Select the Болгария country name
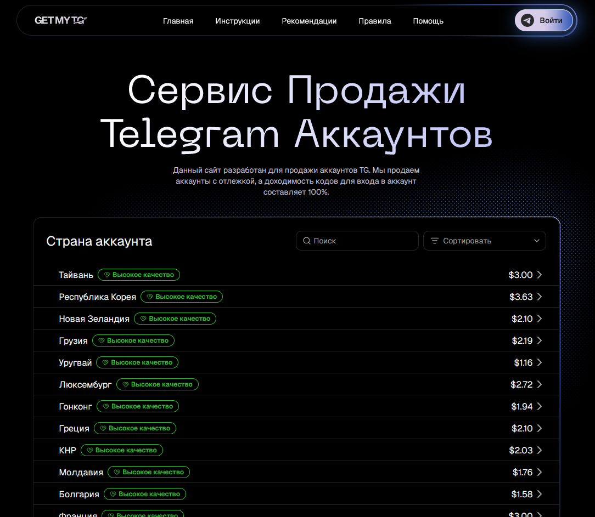 click(79, 495)
